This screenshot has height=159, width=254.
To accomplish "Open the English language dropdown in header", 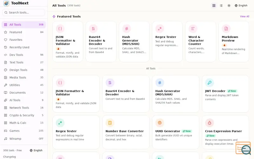I will [241, 5].
